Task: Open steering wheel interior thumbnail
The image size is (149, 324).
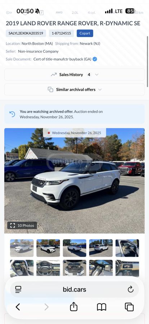Action: click(48, 268)
